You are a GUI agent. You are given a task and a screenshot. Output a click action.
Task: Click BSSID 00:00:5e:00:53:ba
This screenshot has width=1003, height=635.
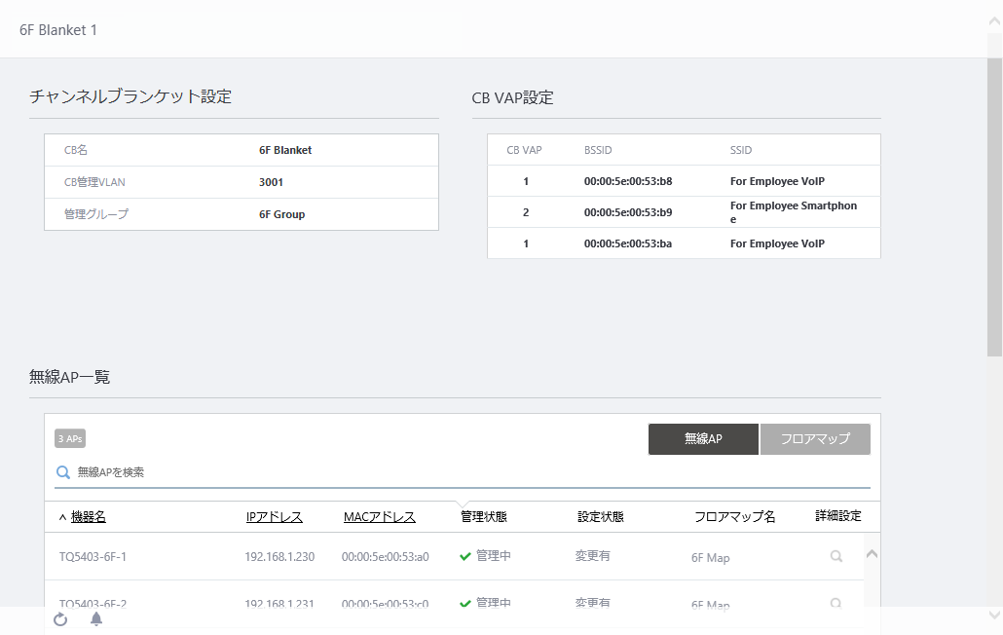click(628, 243)
